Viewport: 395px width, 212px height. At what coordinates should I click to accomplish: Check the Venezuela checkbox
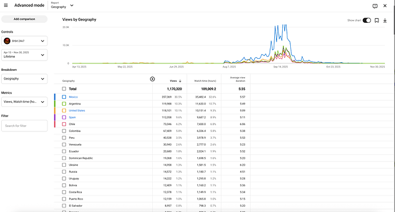click(64, 145)
